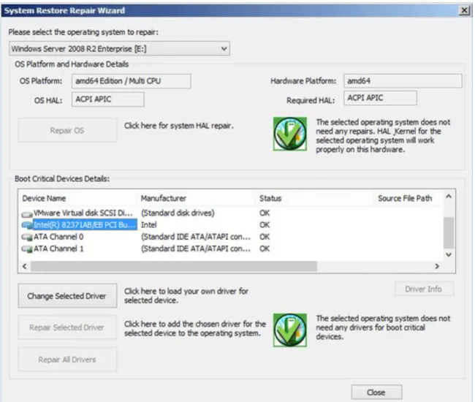475x402 pixels.
Task: Click the Close button at bottom
Action: coord(376,392)
